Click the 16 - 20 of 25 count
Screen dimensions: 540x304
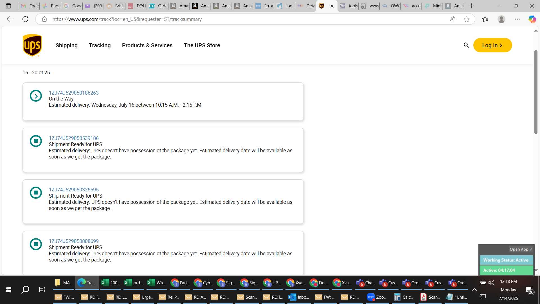tap(36, 73)
